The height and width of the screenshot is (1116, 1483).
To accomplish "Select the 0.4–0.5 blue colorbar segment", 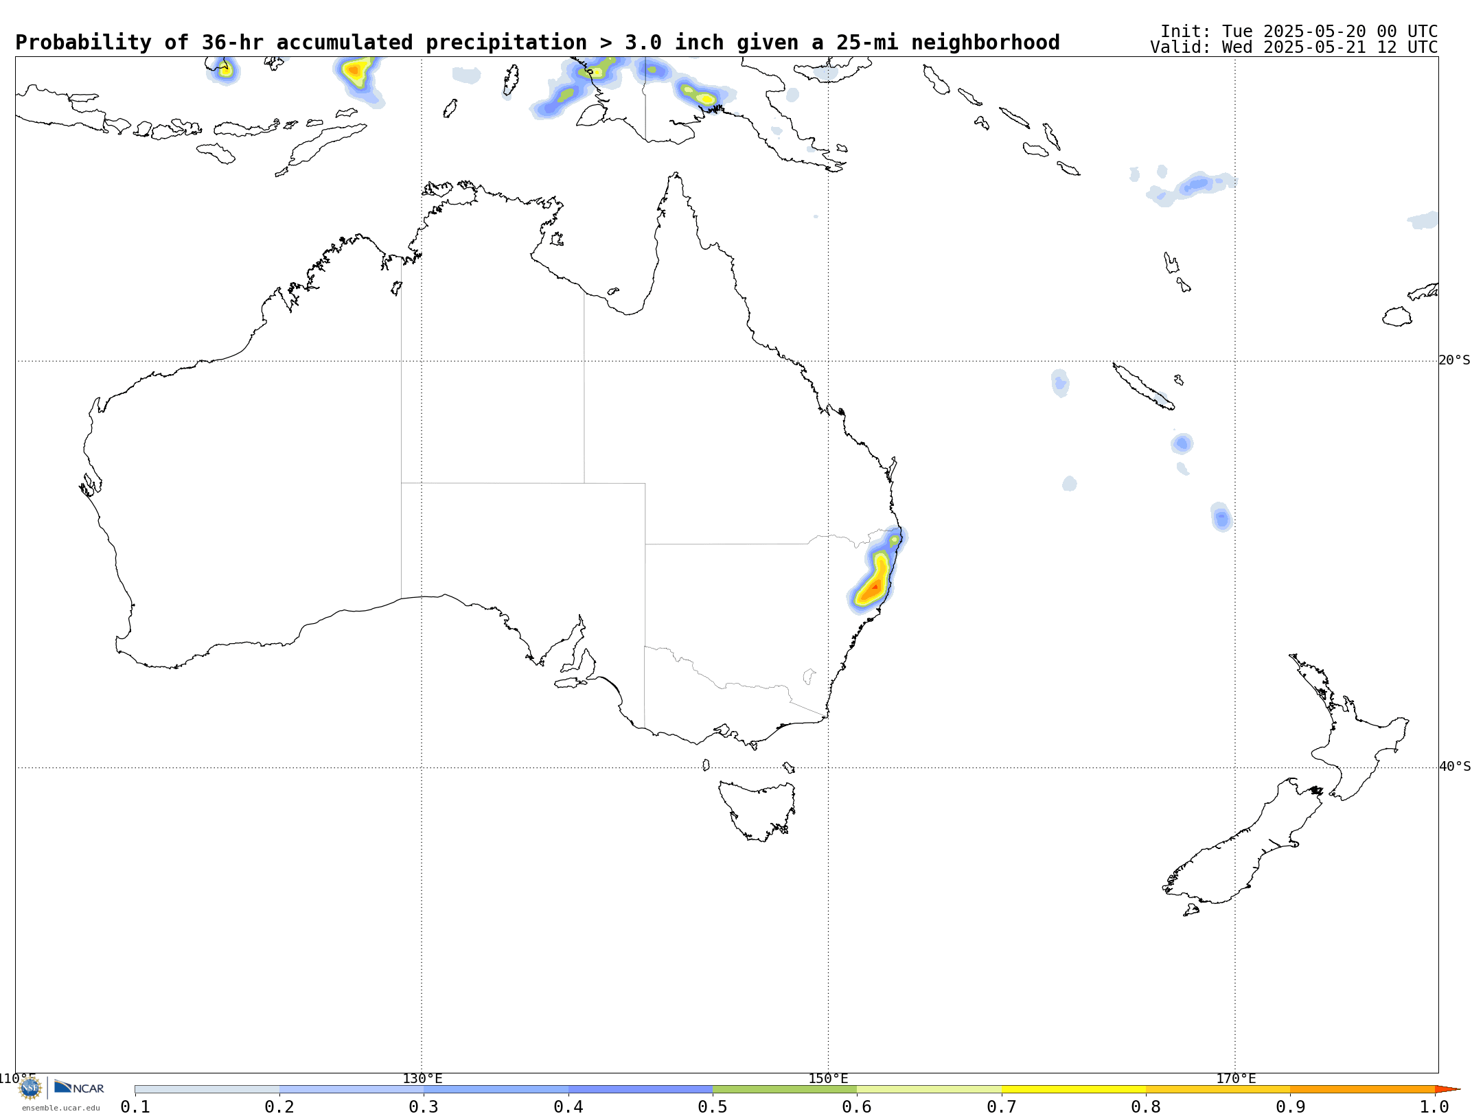I will click(x=641, y=1089).
